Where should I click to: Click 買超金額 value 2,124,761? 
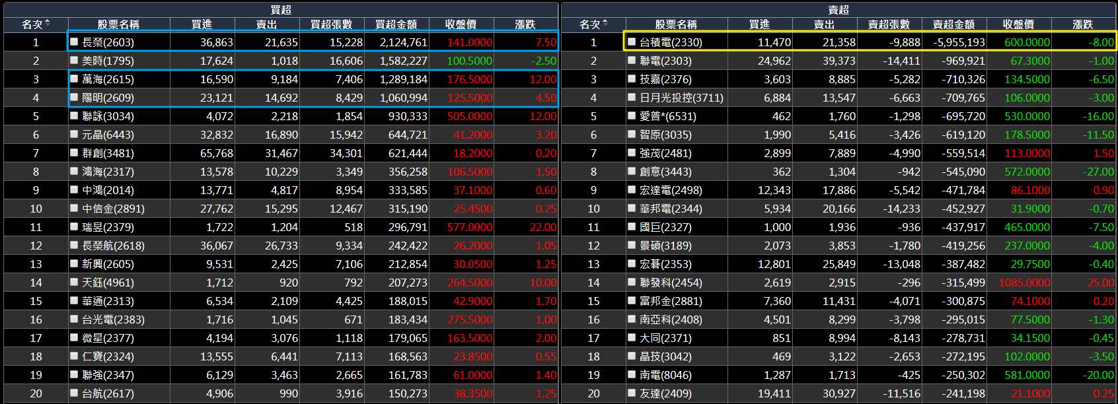click(x=403, y=42)
